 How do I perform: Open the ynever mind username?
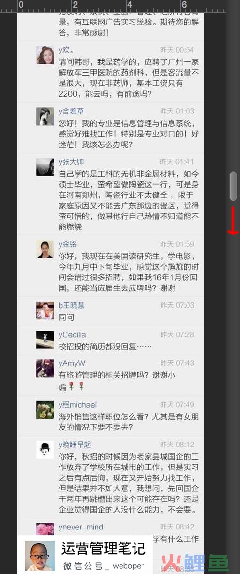[81, 527]
